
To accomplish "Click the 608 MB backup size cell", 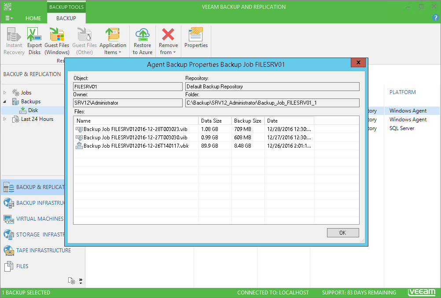I will [243, 137].
